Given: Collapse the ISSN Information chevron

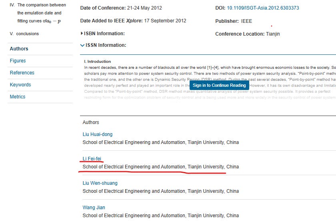Looking at the screenshot, I should pyautogui.click(x=82, y=45).
